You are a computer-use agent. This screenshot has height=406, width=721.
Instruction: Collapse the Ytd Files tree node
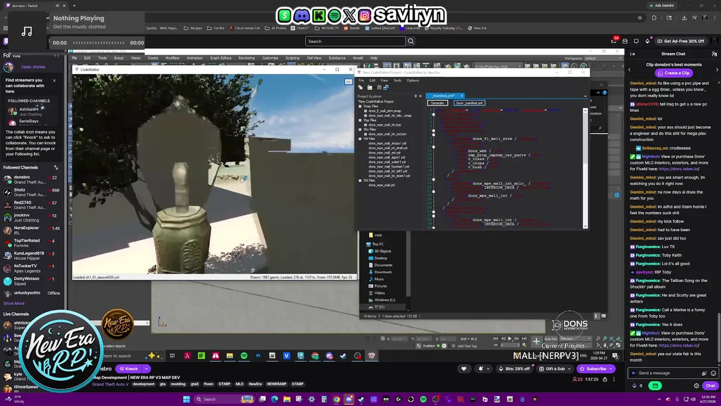360,180
